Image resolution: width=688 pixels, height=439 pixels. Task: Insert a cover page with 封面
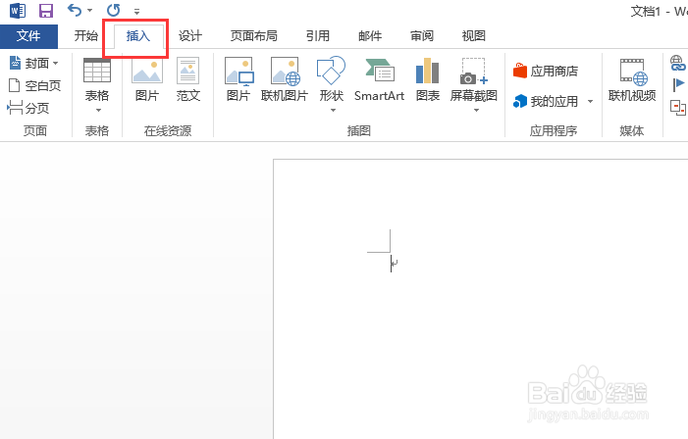(29, 63)
